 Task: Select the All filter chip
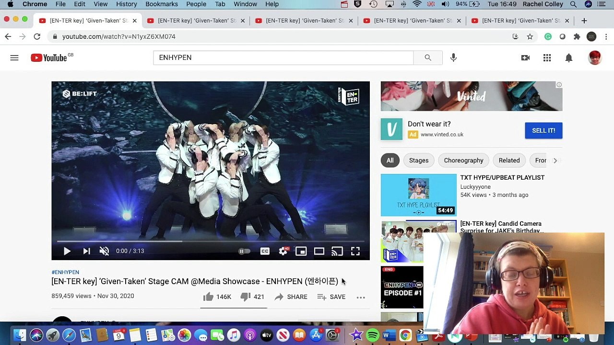(x=390, y=161)
